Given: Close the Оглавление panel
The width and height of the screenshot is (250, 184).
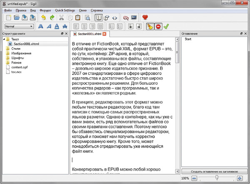Looking at the screenshot, I should 245,34.
